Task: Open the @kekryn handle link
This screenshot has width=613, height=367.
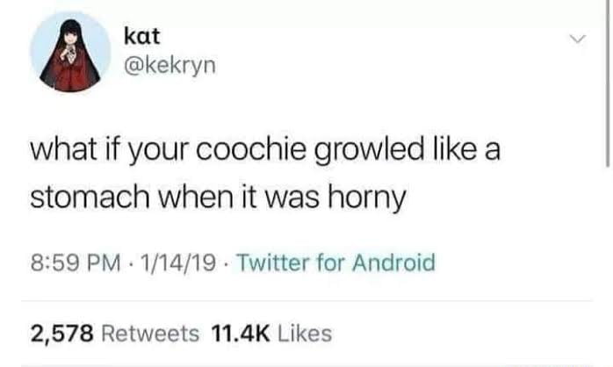Action: (169, 66)
